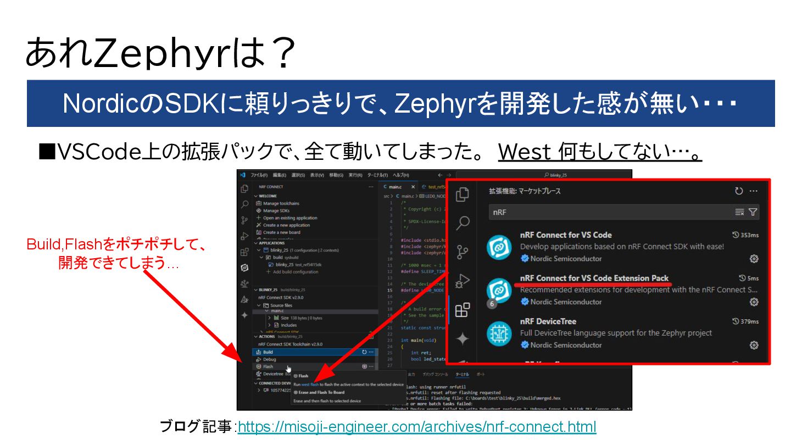
Task: Click the Debug action
Action: 270,359
